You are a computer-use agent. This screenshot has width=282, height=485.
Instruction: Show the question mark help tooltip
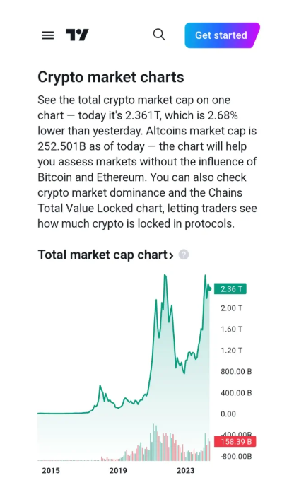pyautogui.click(x=184, y=255)
